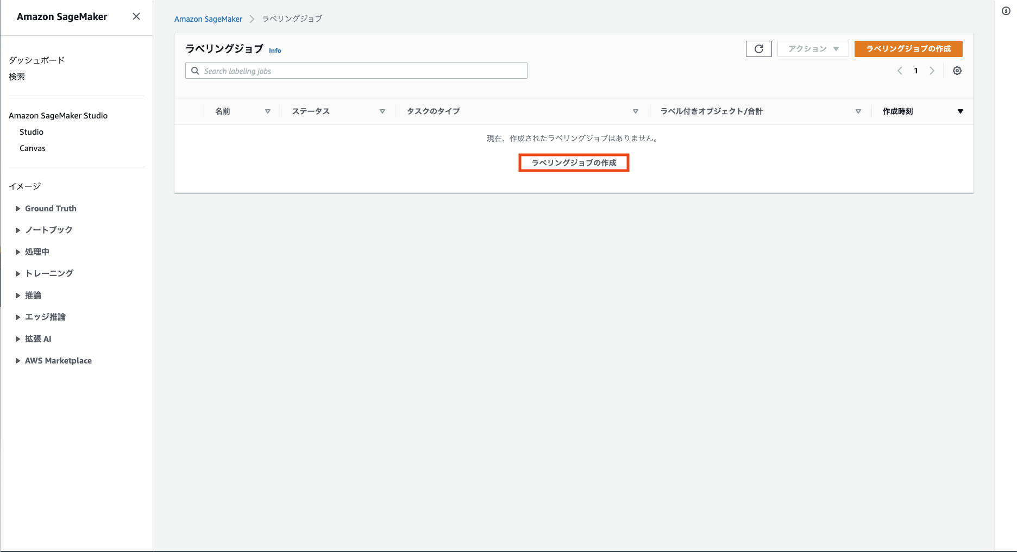Click white ラベリングジョブの作成 button in empty table

coord(574,163)
